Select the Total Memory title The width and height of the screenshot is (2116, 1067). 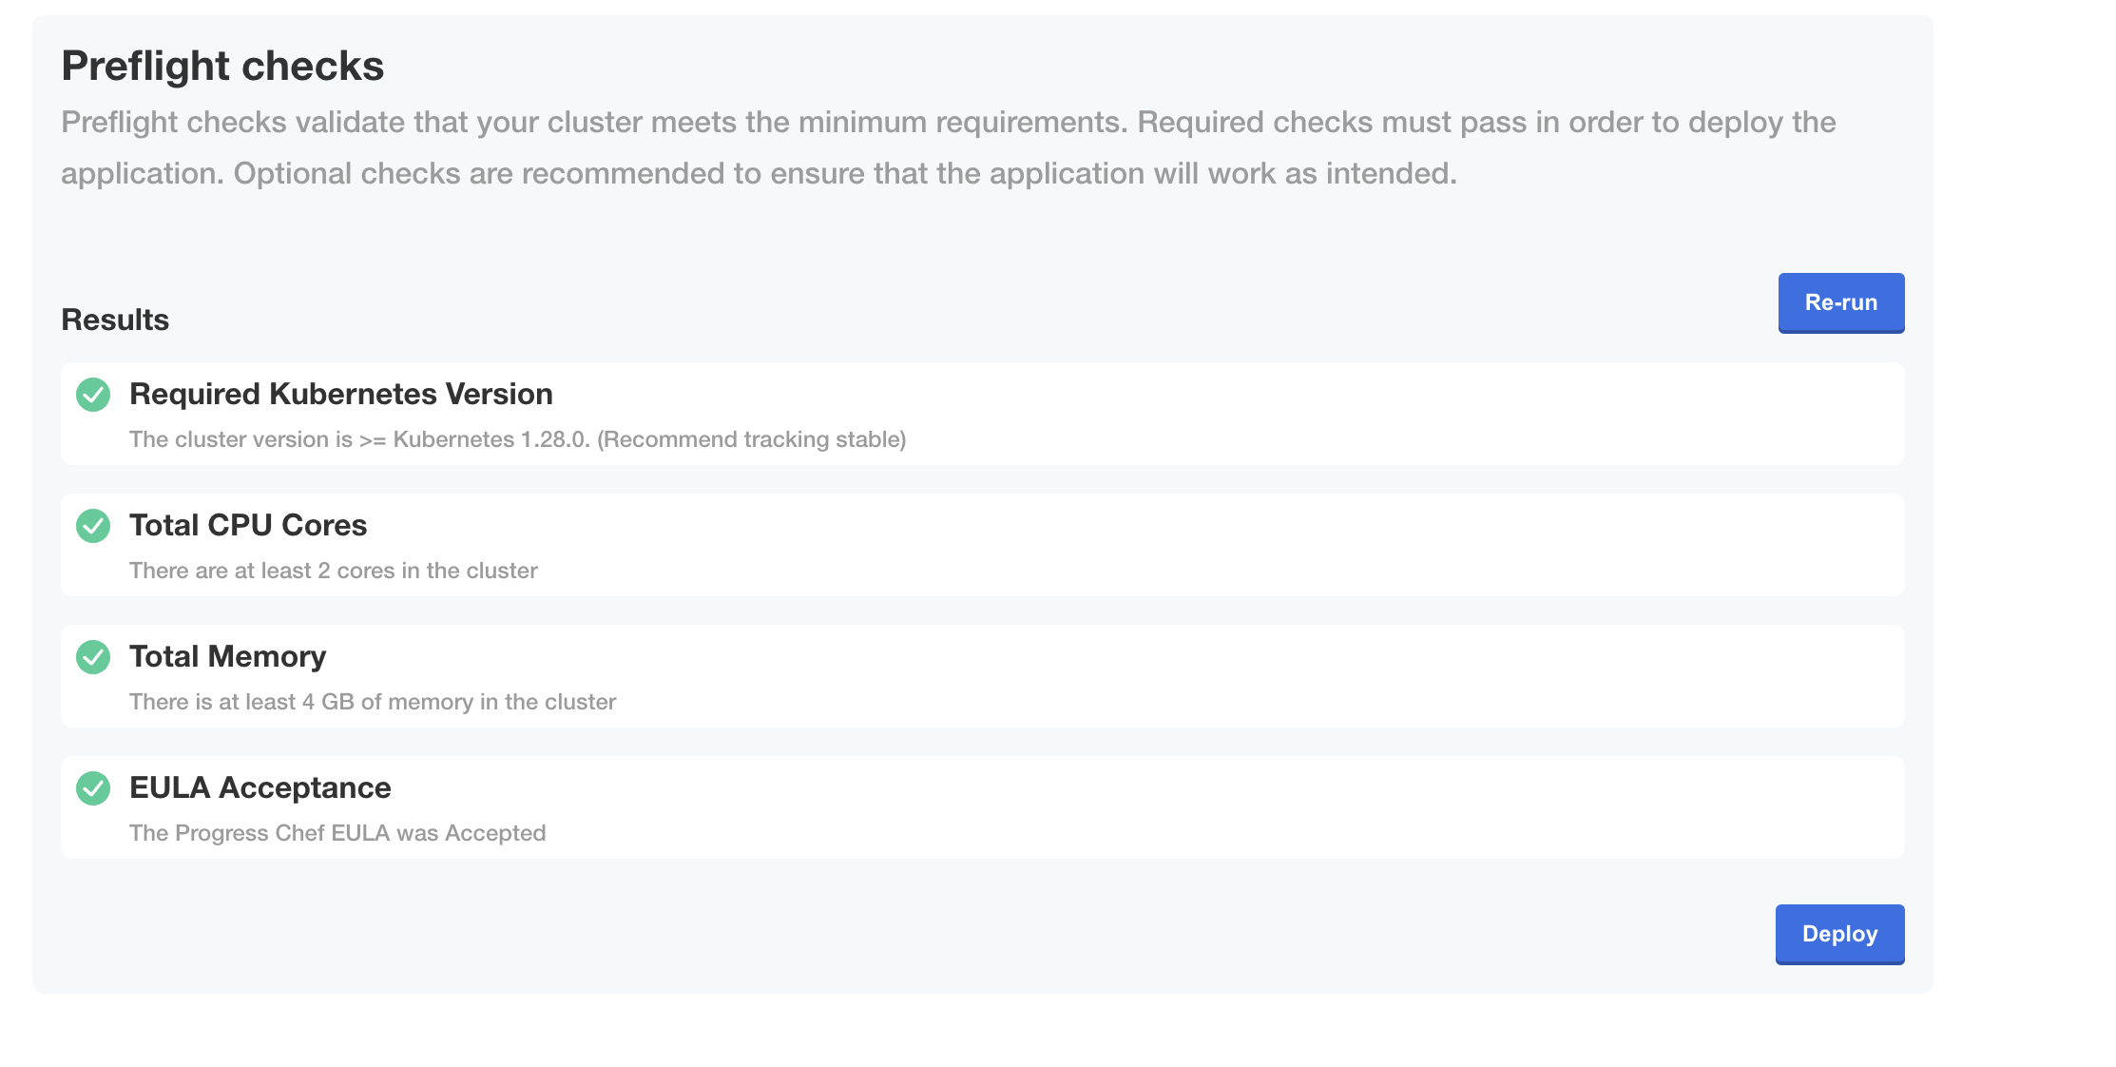pyautogui.click(x=228, y=656)
